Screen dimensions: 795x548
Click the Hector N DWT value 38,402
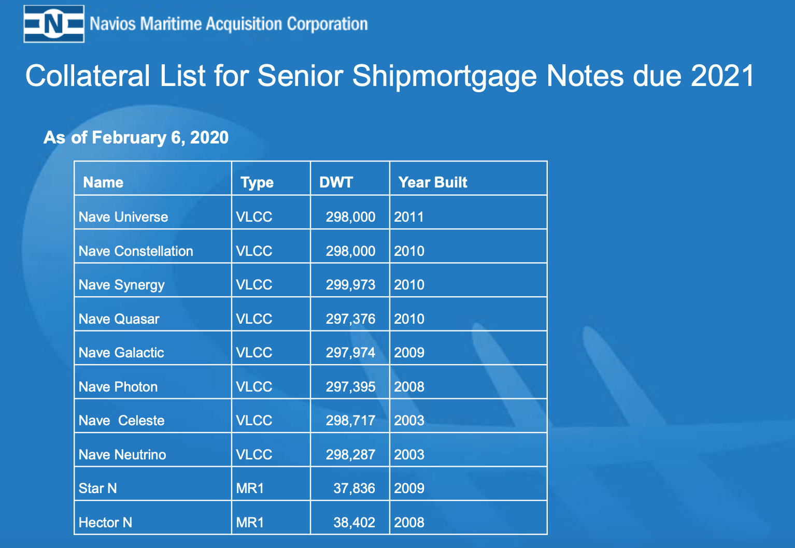tap(354, 523)
